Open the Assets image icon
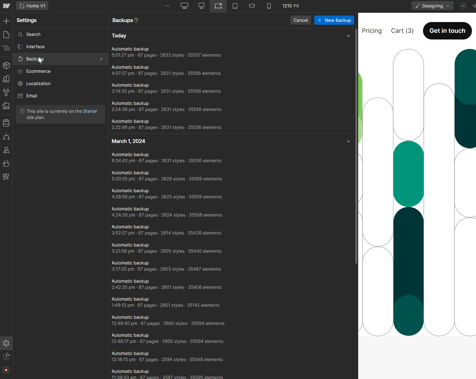This screenshot has height=379, width=476. click(x=6, y=106)
